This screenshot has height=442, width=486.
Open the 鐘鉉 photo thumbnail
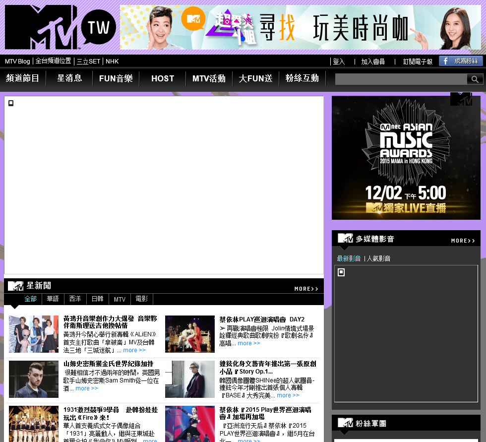point(189,379)
